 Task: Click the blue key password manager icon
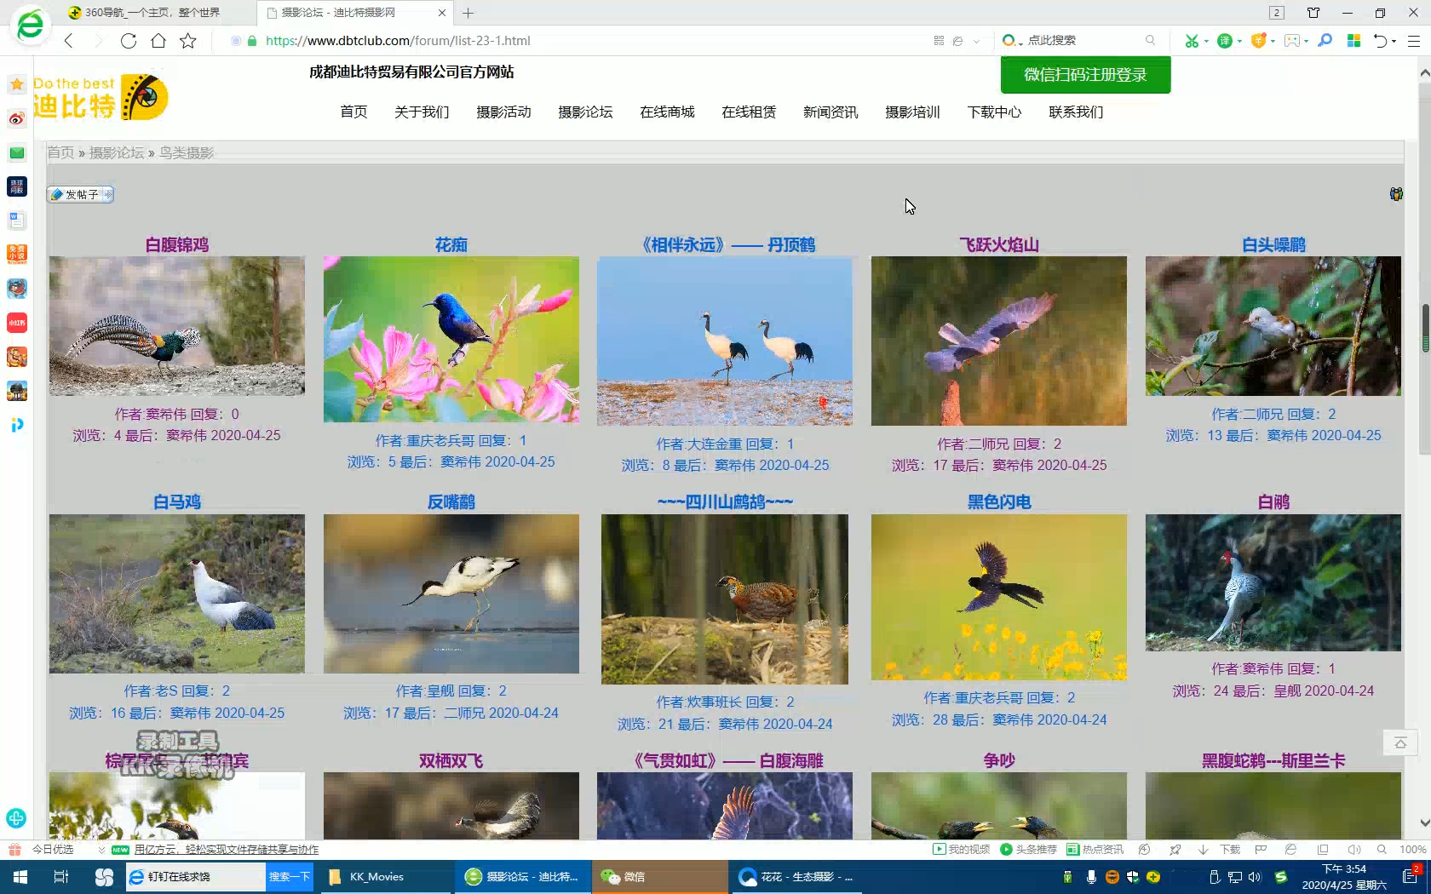click(x=1325, y=41)
